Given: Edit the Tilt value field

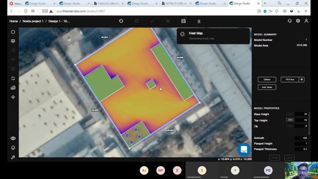Looking at the screenshot, I should [x=301, y=126].
